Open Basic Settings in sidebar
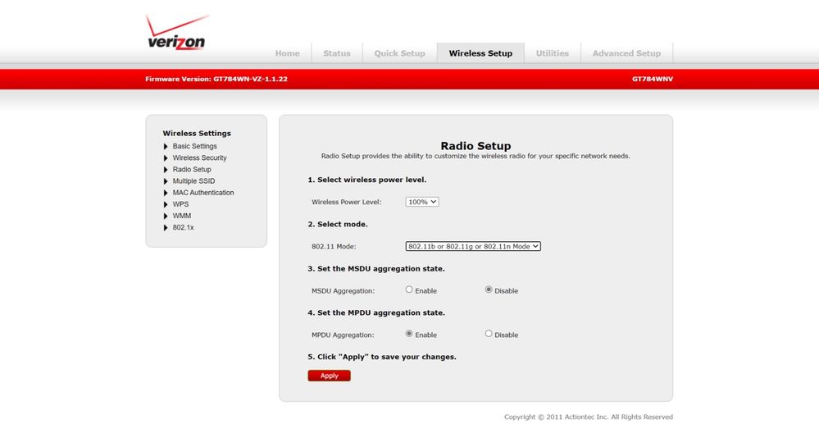This screenshot has width=819, height=424. click(194, 146)
